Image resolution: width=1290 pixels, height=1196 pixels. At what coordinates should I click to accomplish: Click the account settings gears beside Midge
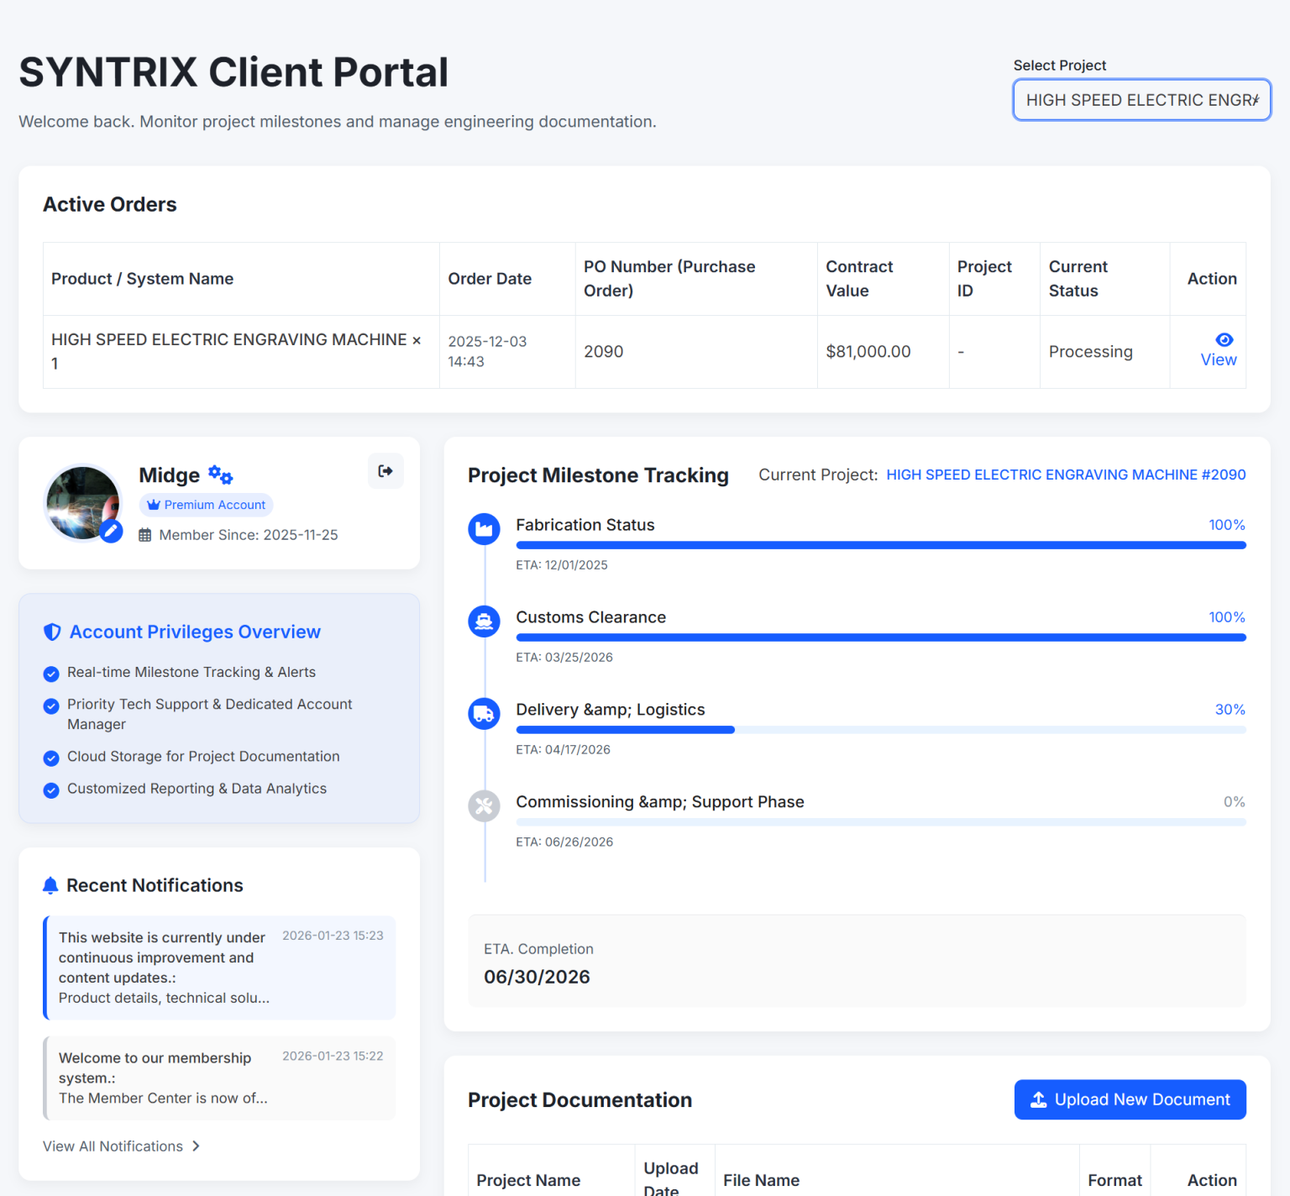tap(220, 475)
